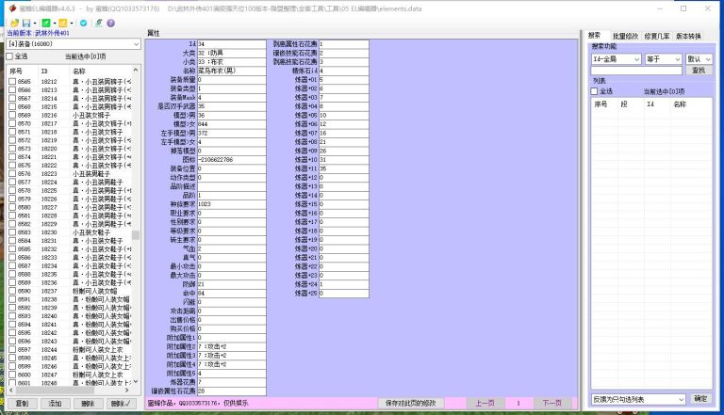Click the 大类 field showing 32 :防具
Image resolution: width=724 pixels, height=415 pixels.
point(231,53)
